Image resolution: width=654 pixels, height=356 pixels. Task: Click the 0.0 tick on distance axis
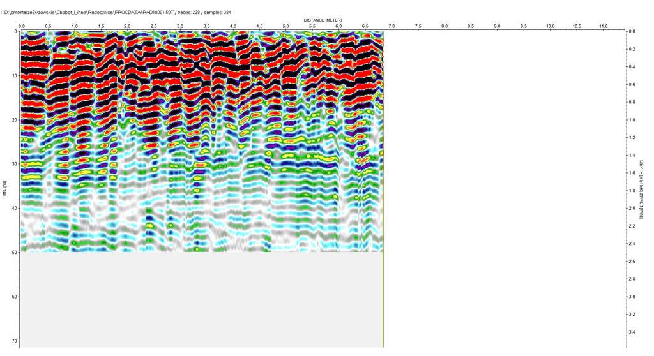[22, 26]
